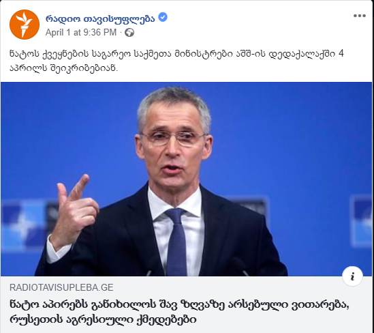Click the caption's second line აპრილს შეიკრიბებიან
374x333 pixels.
tap(63, 68)
